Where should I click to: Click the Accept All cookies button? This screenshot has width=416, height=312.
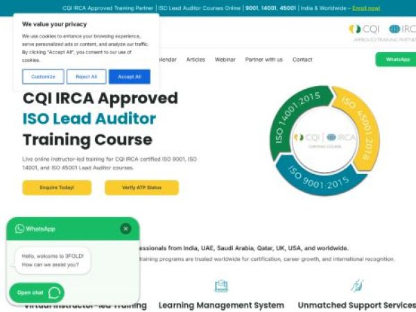pos(130,77)
